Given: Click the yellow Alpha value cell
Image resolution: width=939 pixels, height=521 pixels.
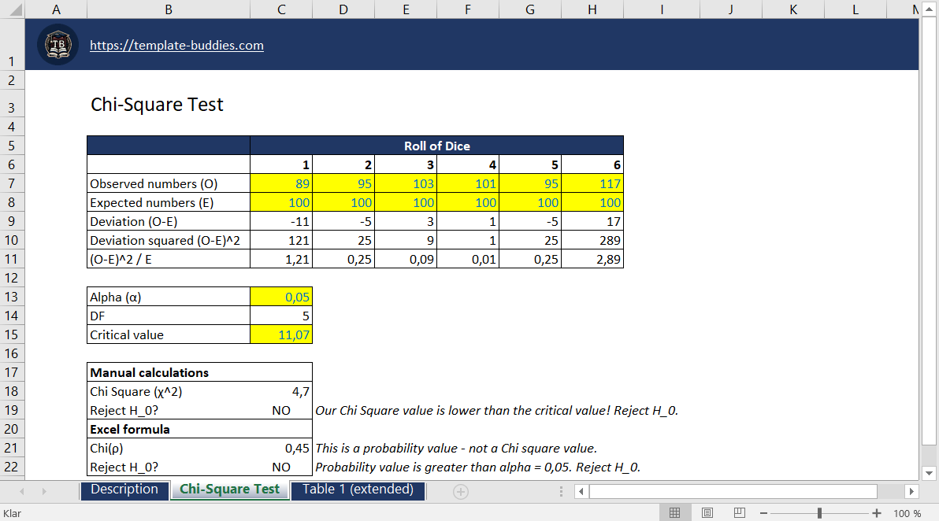Looking at the screenshot, I should click(280, 297).
